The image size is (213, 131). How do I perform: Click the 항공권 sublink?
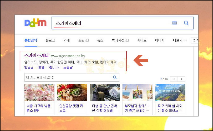pos(29,67)
